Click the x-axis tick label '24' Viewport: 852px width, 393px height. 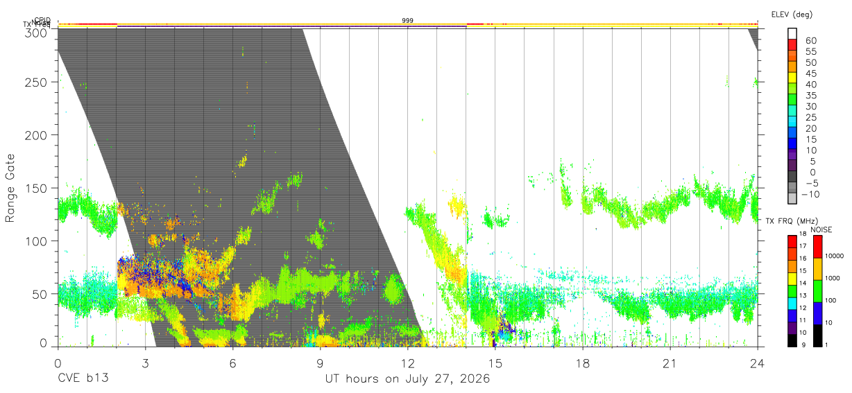757,363
